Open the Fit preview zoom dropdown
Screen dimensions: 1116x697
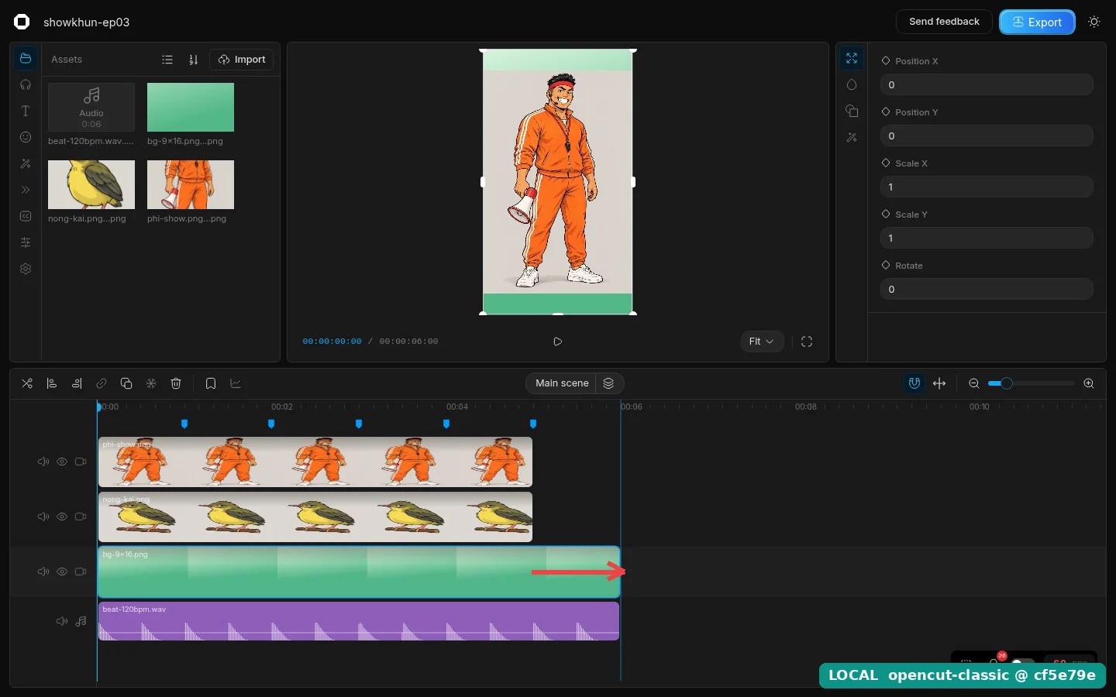pos(762,342)
